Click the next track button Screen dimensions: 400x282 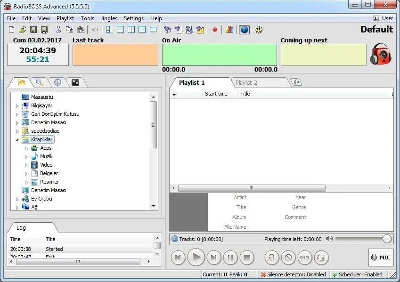pos(214,258)
